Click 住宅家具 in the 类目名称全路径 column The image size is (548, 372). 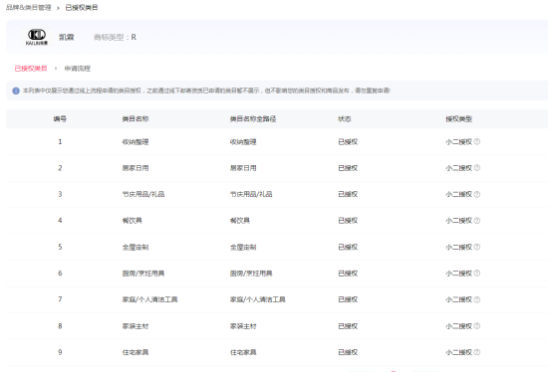pyautogui.click(x=243, y=352)
